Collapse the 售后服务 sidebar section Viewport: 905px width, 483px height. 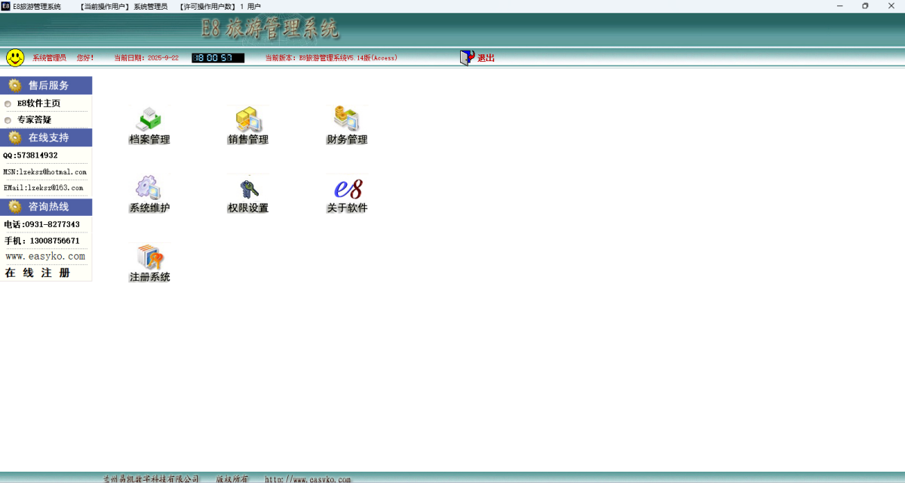click(x=46, y=85)
